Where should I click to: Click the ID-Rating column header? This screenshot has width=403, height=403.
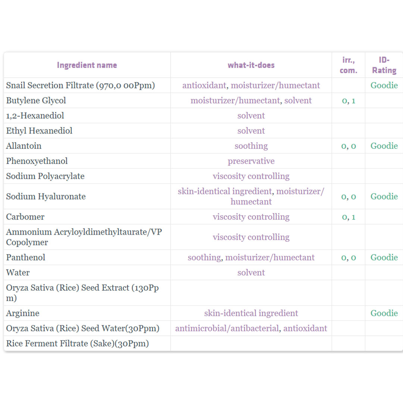pos(384,65)
